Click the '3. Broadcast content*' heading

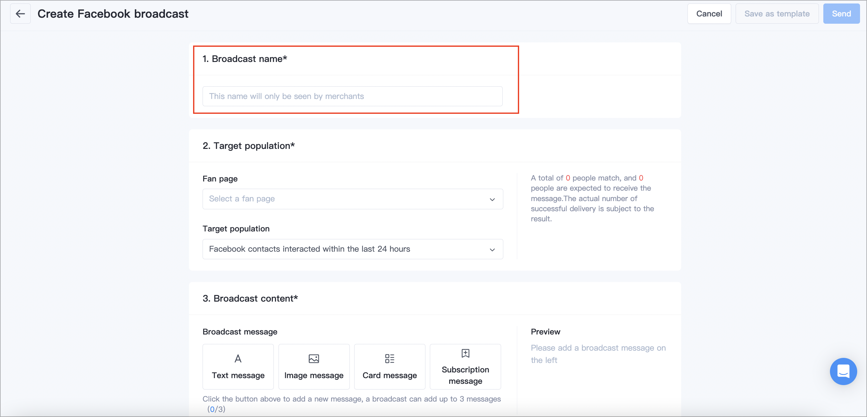click(x=250, y=298)
